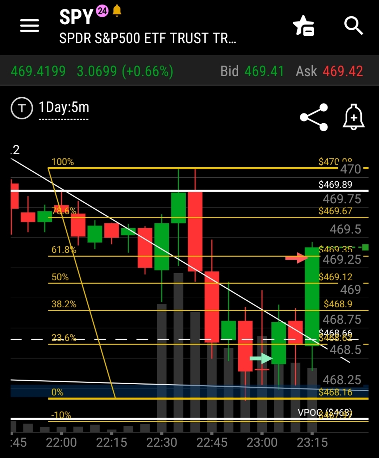
Task: Add a price alert with the bell-plus icon
Action: tap(353, 117)
